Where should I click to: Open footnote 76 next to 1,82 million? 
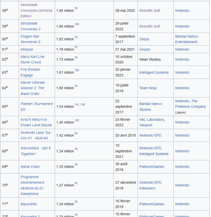76,37
